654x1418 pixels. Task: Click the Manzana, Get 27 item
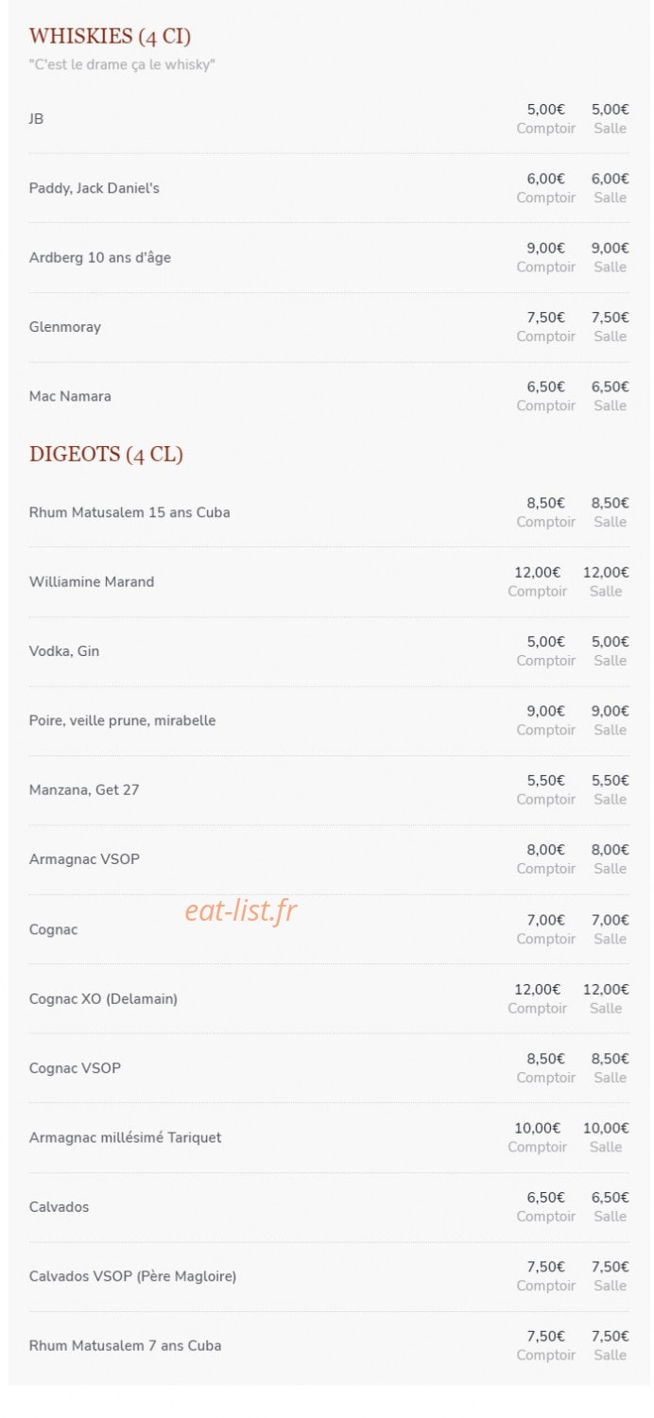coord(84,790)
